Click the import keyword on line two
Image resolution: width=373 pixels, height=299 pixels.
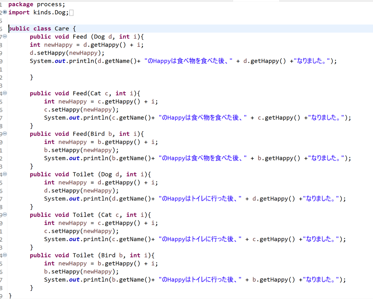[x=19, y=13]
